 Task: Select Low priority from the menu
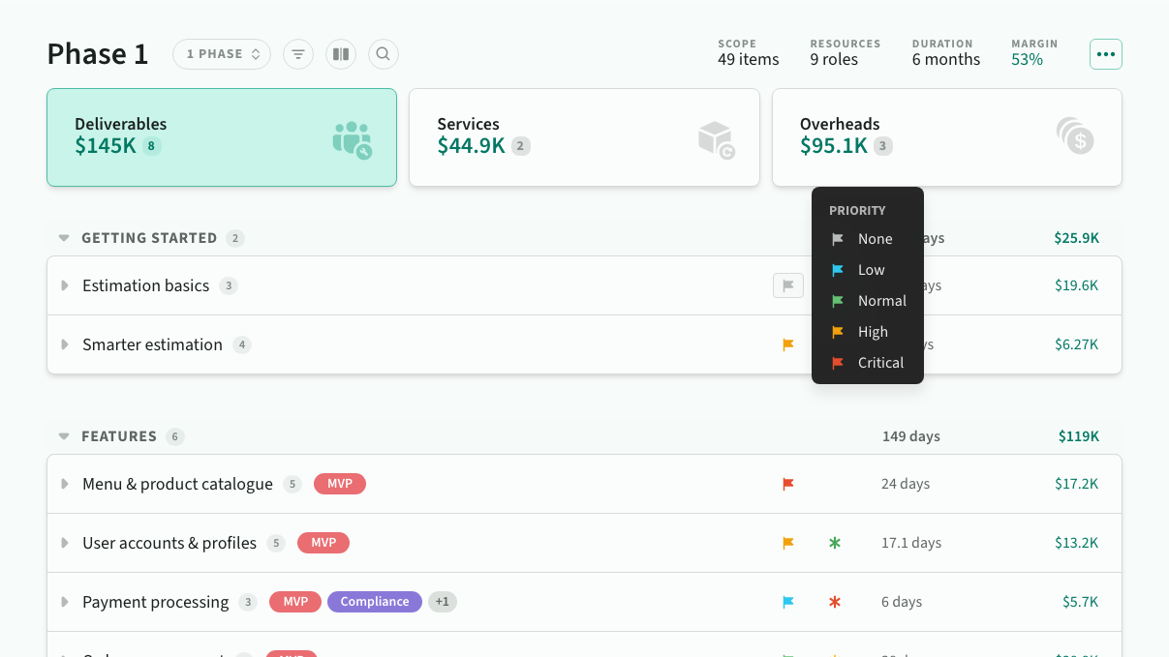tap(870, 270)
